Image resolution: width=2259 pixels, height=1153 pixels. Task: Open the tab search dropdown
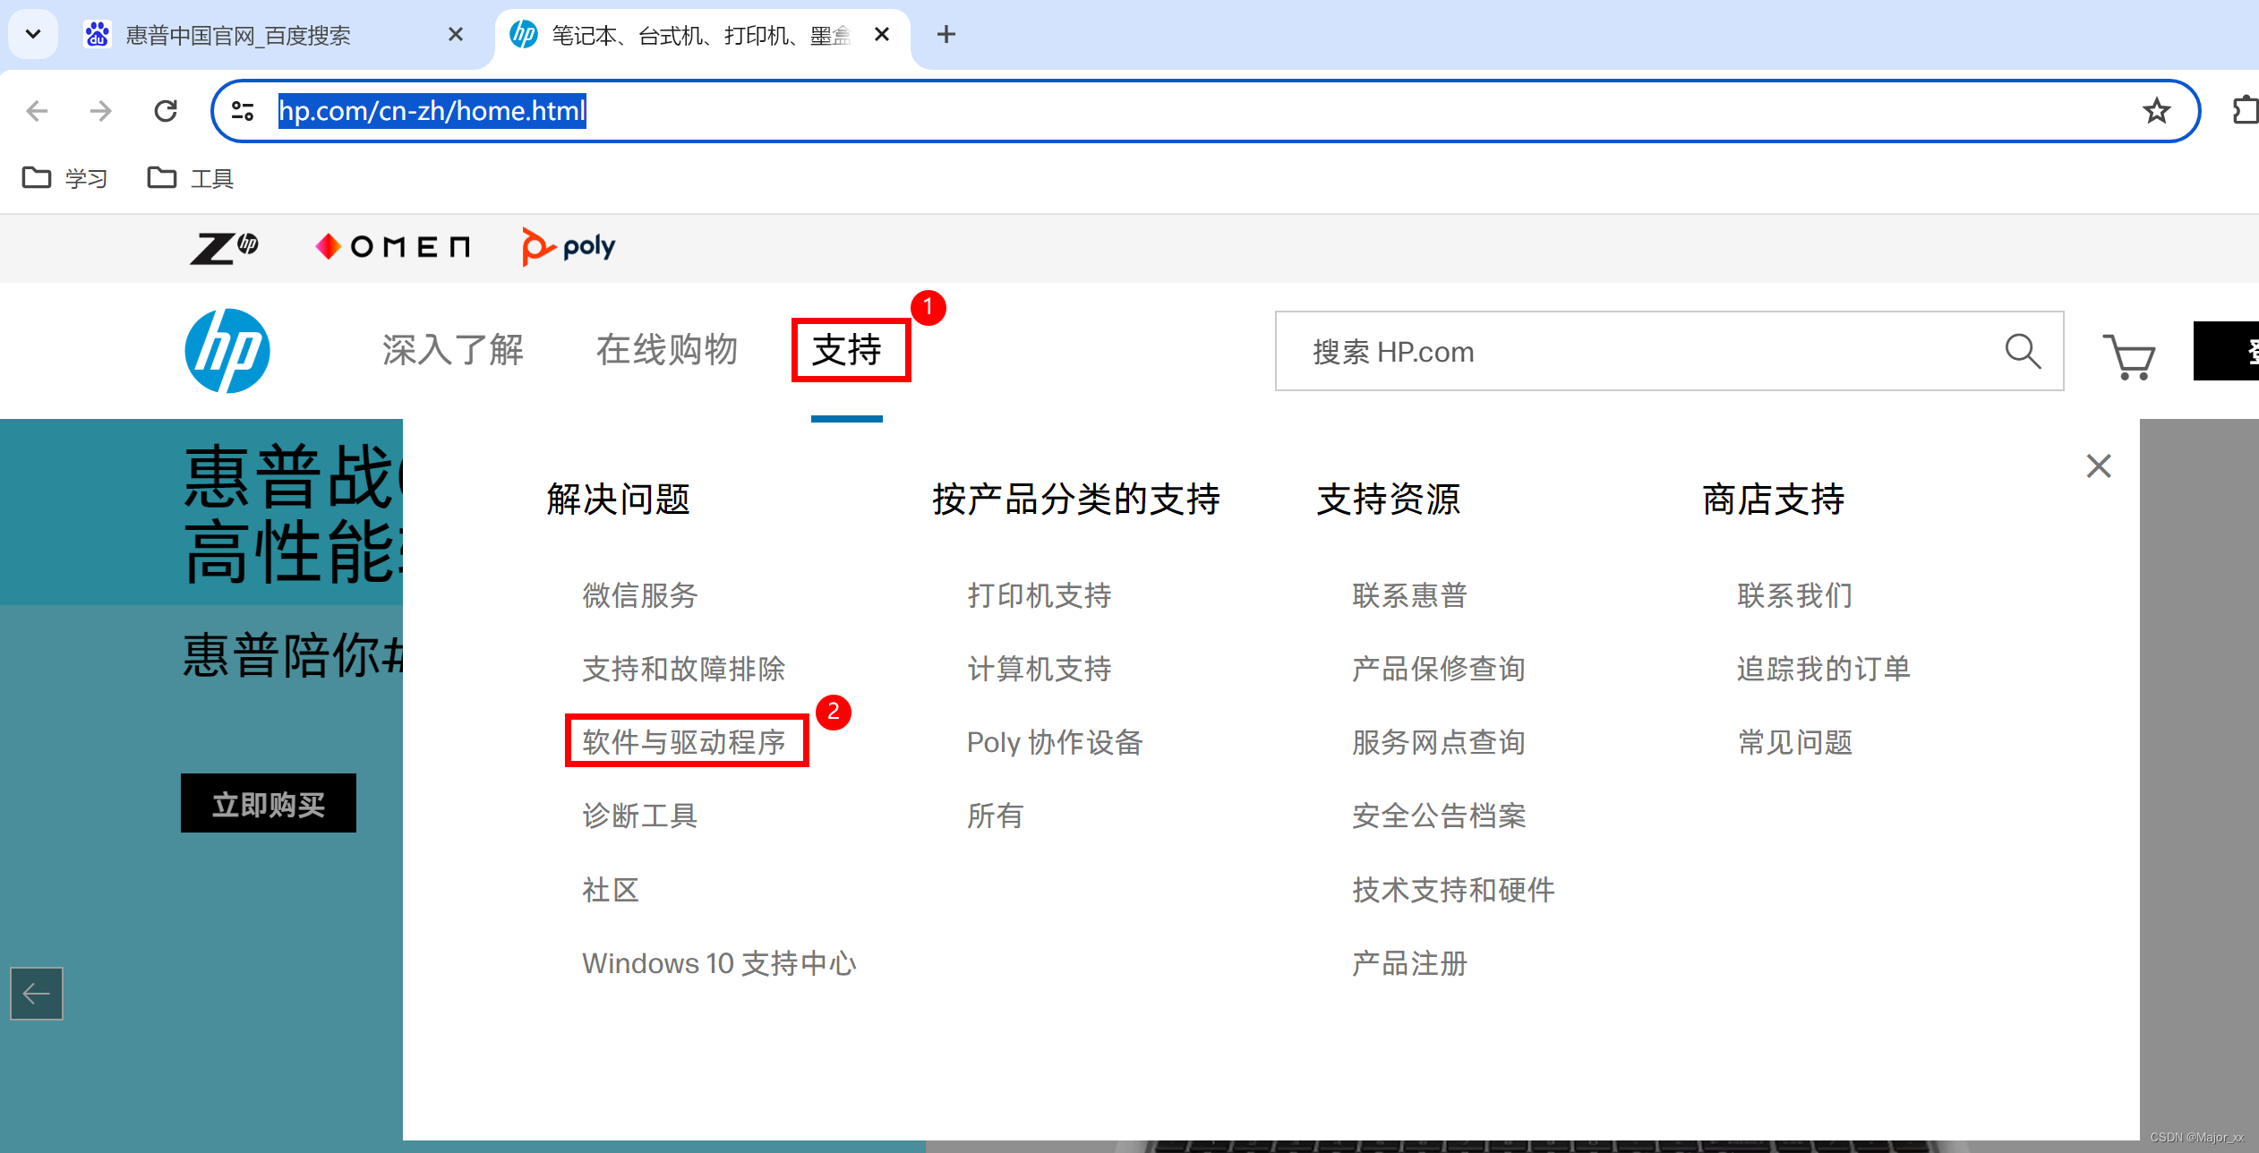(x=33, y=35)
